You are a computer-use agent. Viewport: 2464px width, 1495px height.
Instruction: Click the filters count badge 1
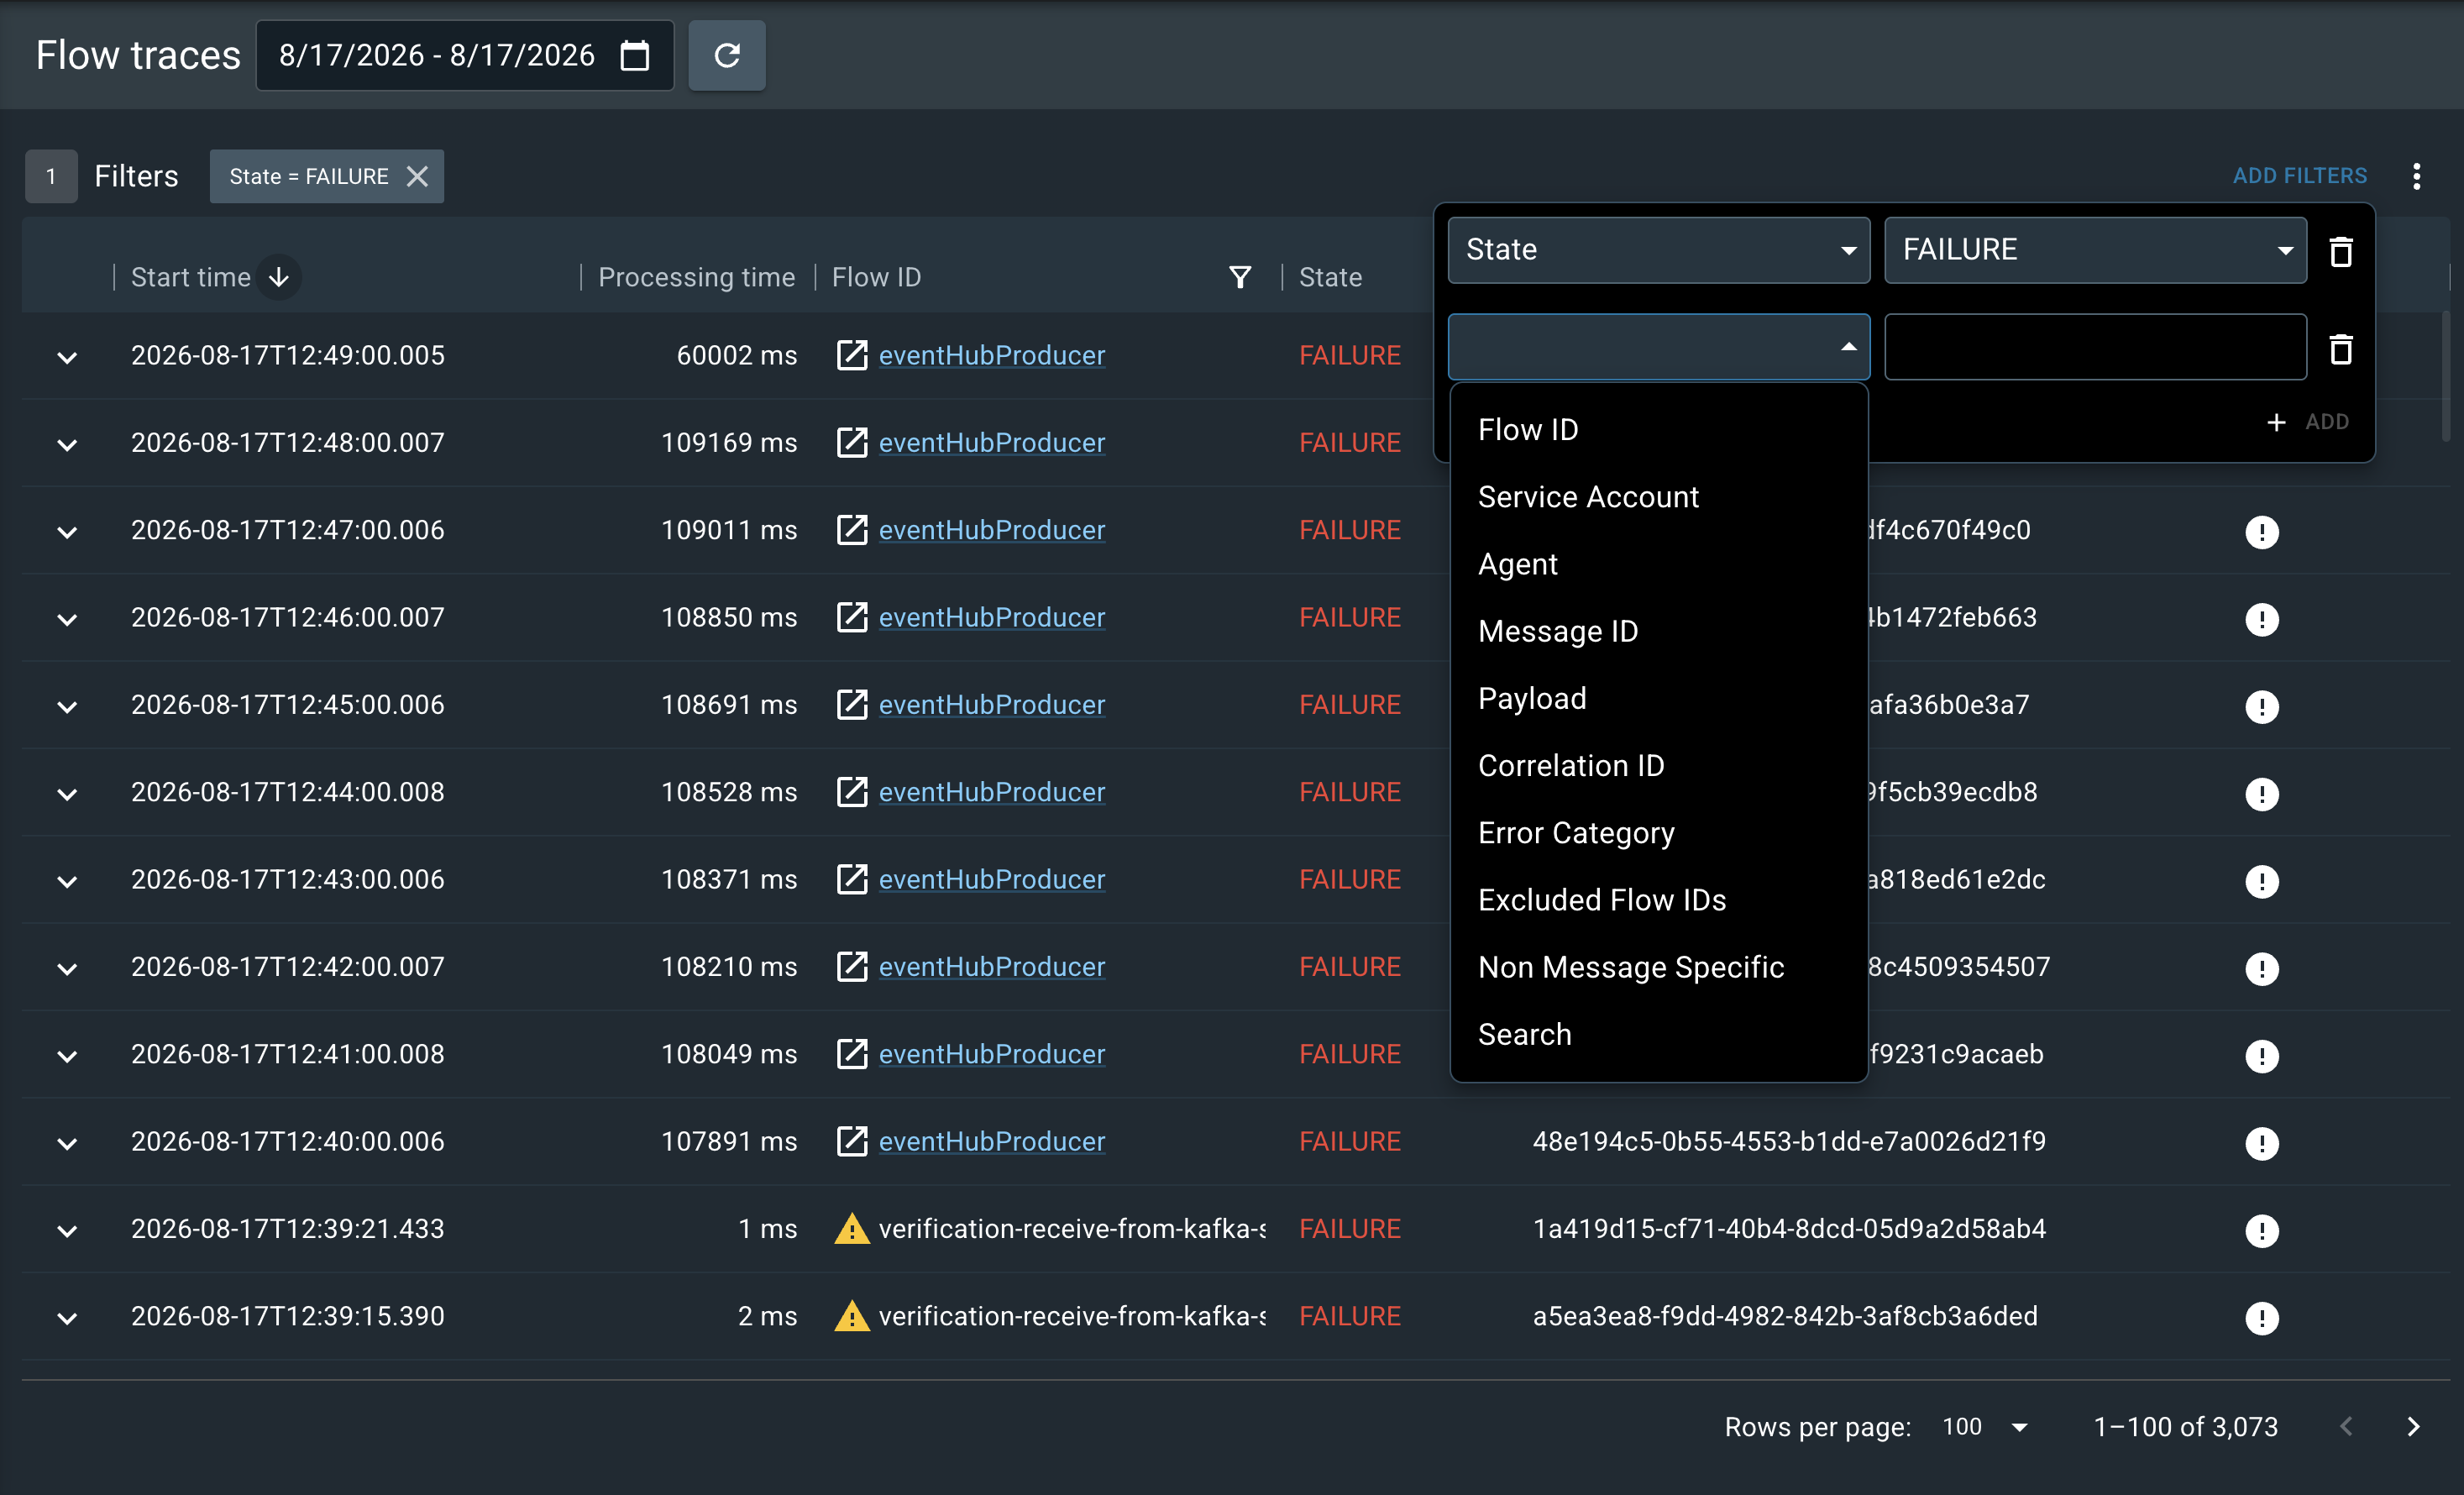[51, 176]
